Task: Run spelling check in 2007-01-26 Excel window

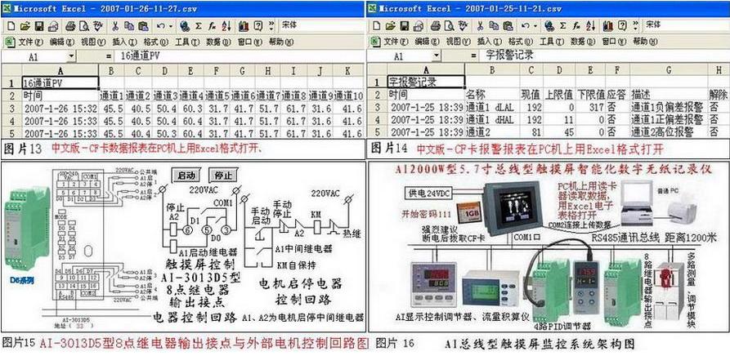Action: point(98,26)
